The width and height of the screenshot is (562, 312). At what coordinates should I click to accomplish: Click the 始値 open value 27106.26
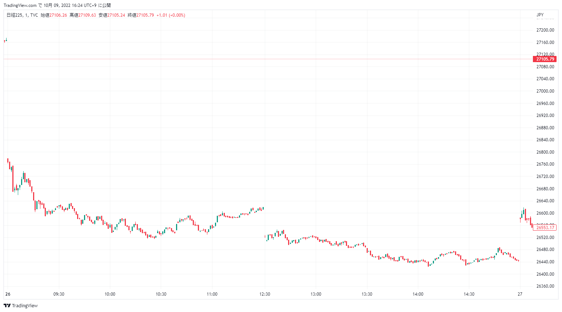click(58, 15)
